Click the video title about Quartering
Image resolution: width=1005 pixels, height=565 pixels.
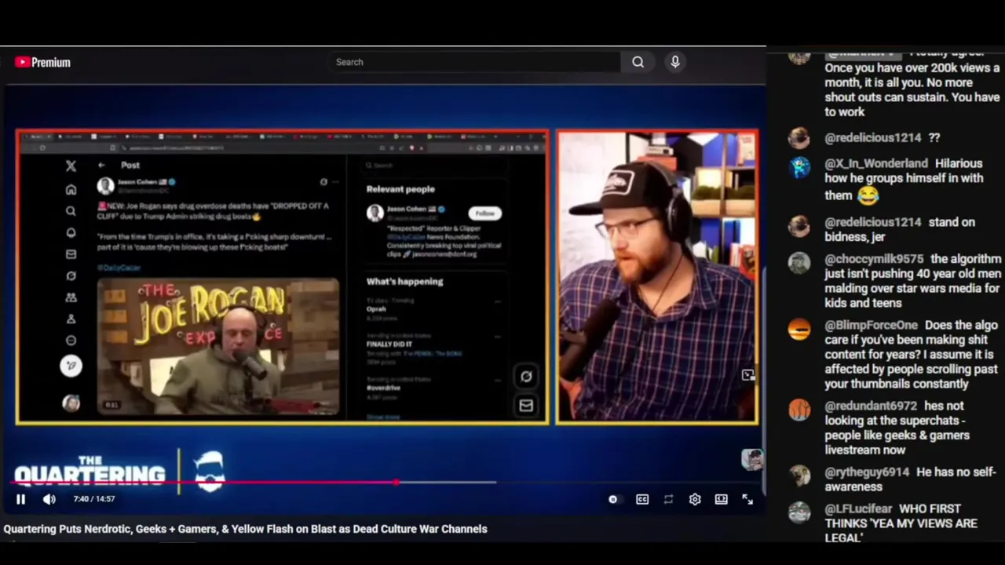click(x=245, y=529)
